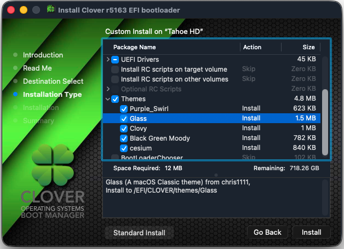344x249 pixels.
Task: Select the Clovy row label
Action: tap(138, 129)
